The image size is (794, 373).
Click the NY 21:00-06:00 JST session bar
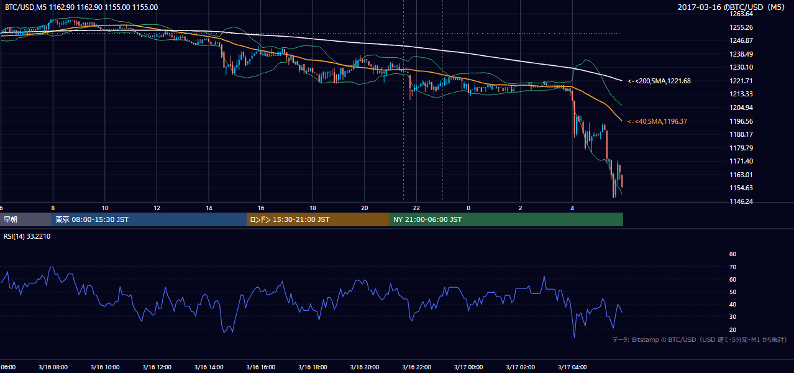(x=506, y=219)
